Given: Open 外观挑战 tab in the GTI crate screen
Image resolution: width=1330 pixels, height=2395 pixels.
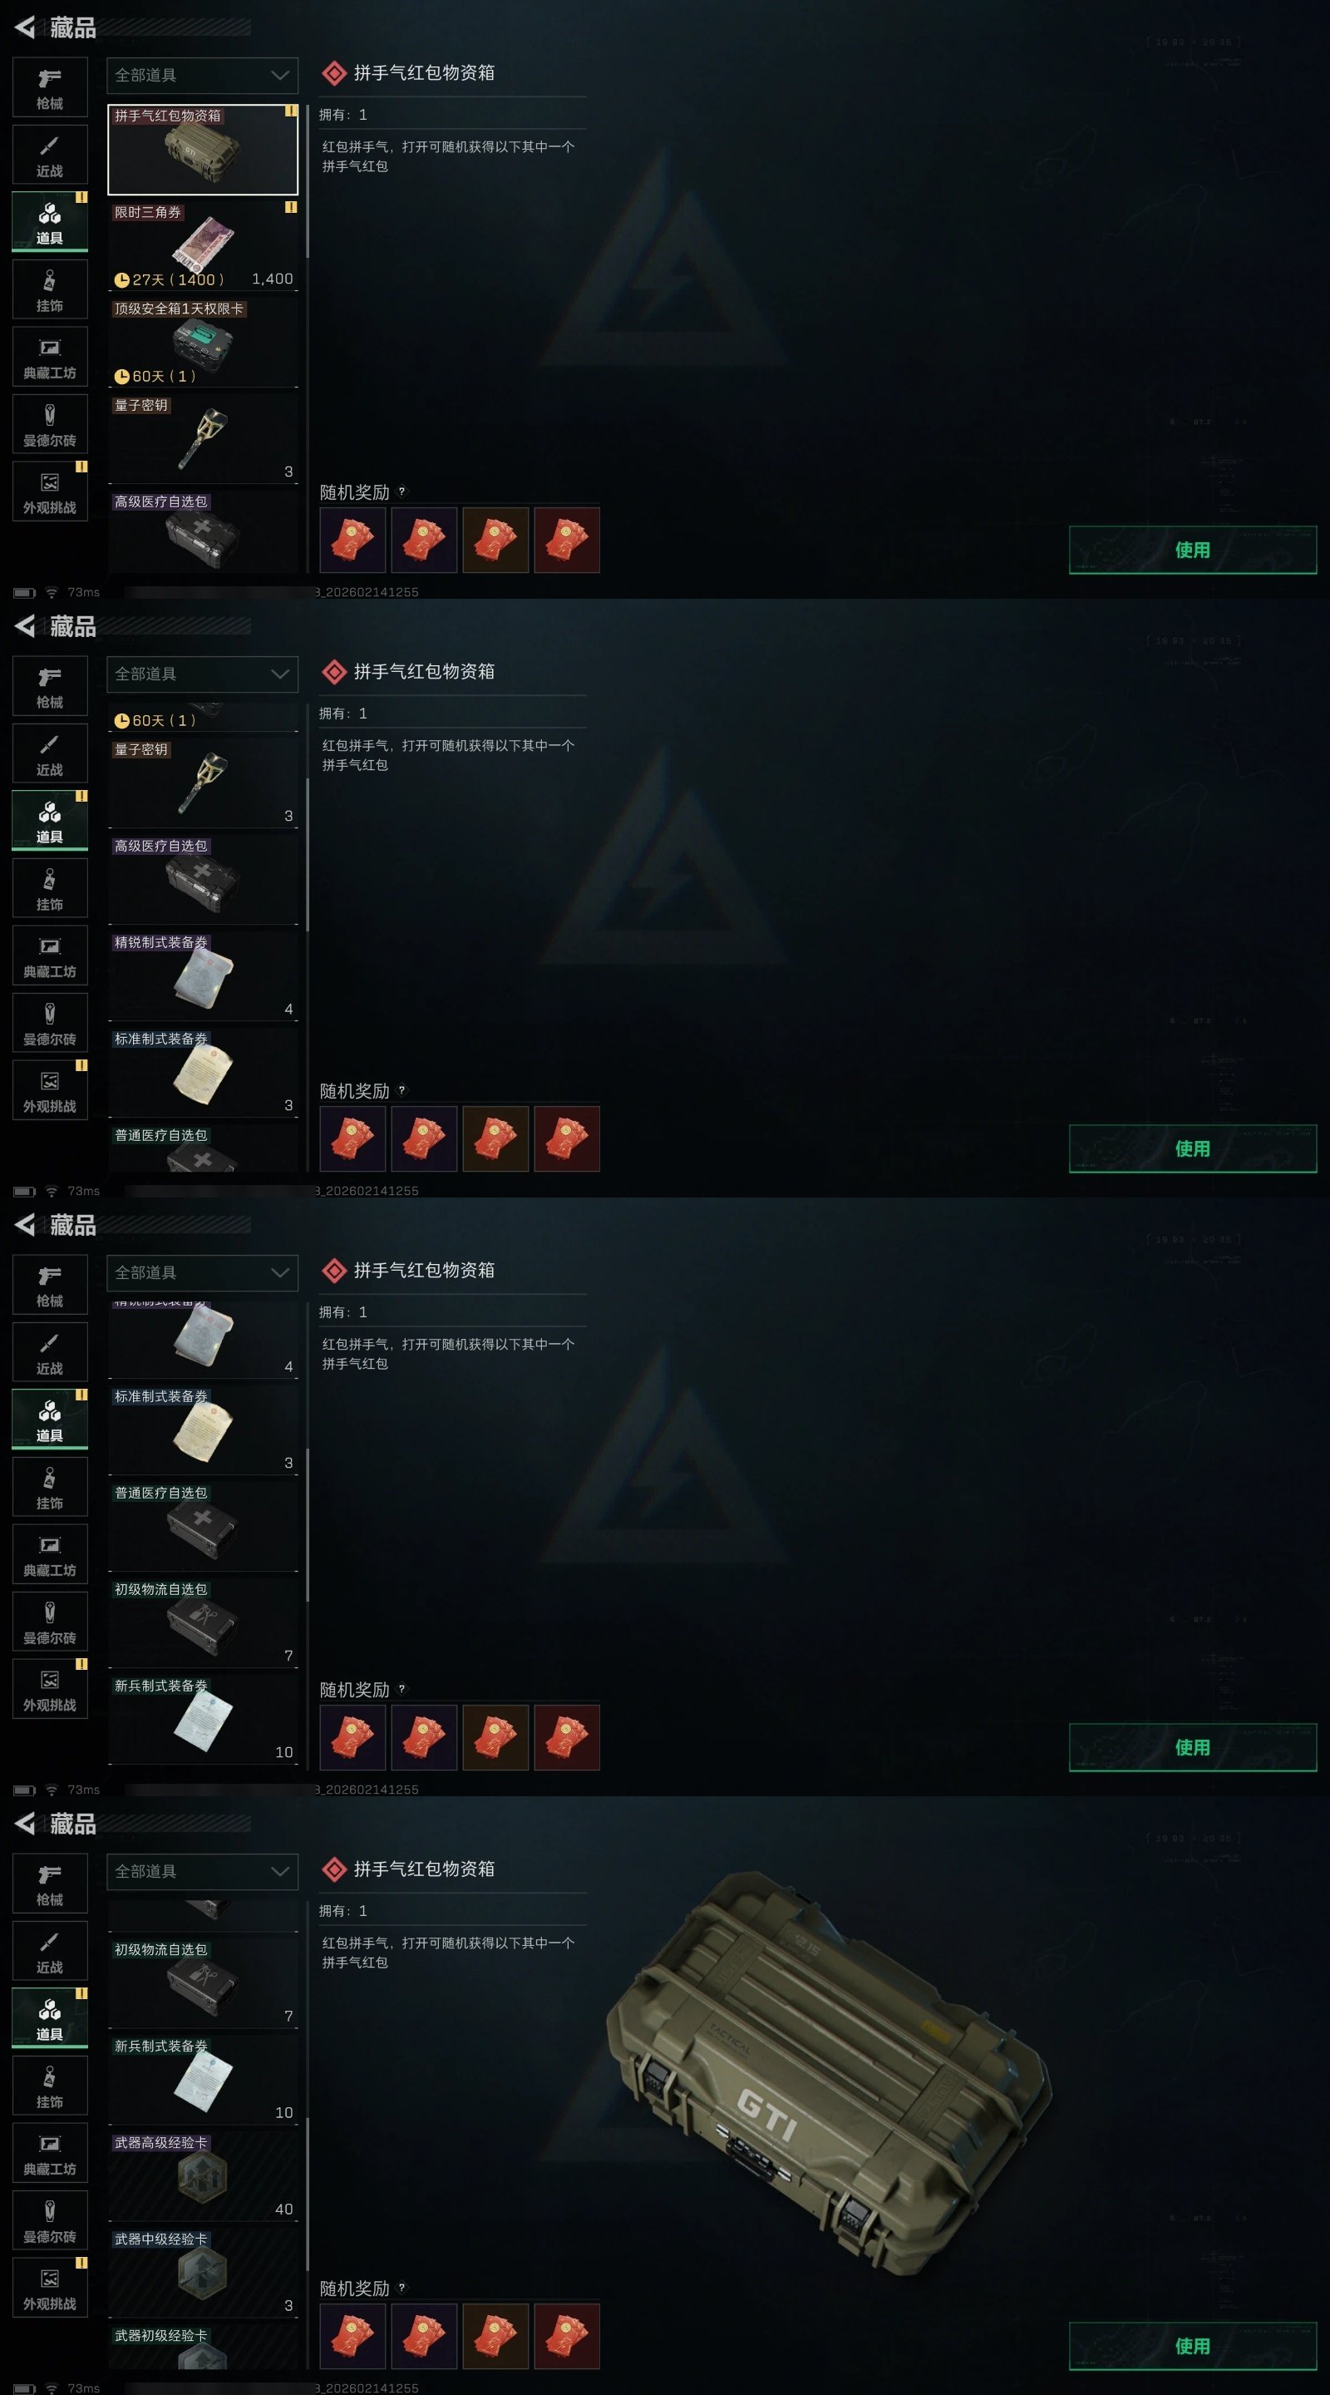Looking at the screenshot, I should pyautogui.click(x=50, y=2288).
